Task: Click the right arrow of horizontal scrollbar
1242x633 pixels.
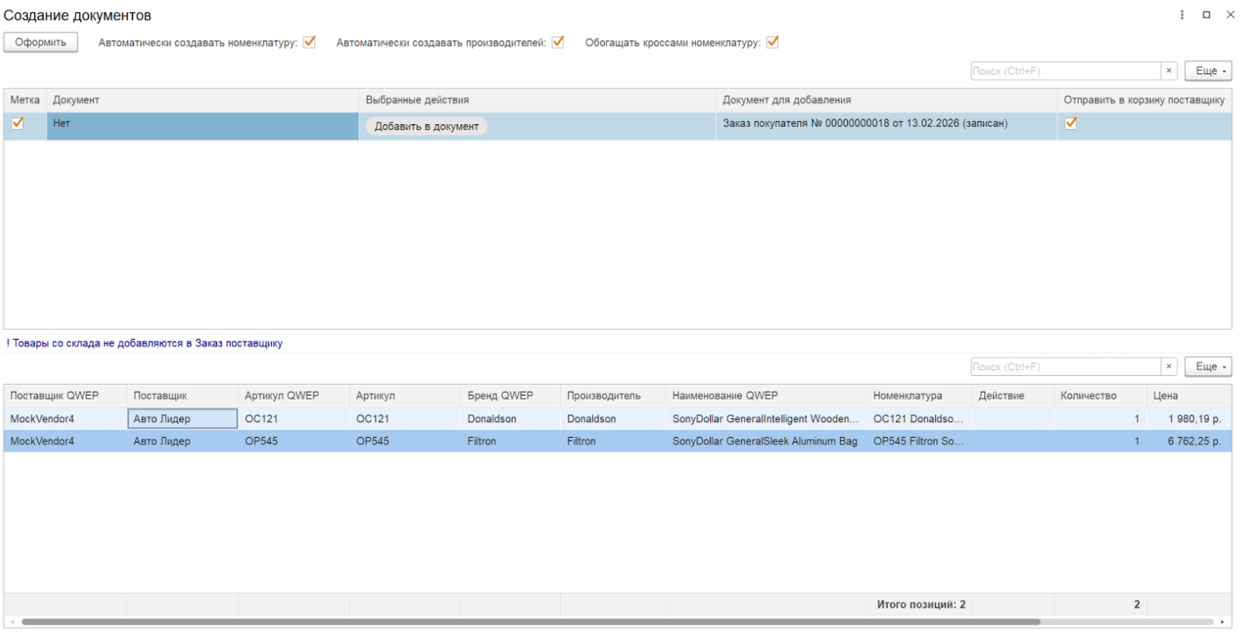Action: [1222, 622]
